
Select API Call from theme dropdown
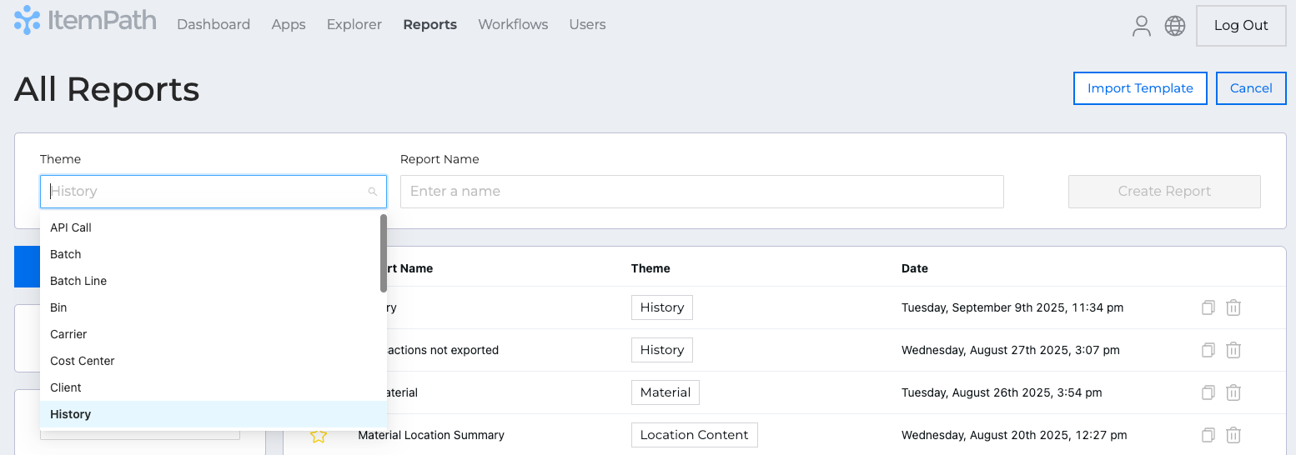point(71,227)
